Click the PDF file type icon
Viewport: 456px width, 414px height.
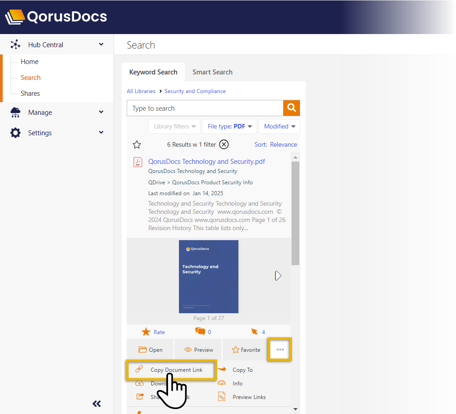138,162
